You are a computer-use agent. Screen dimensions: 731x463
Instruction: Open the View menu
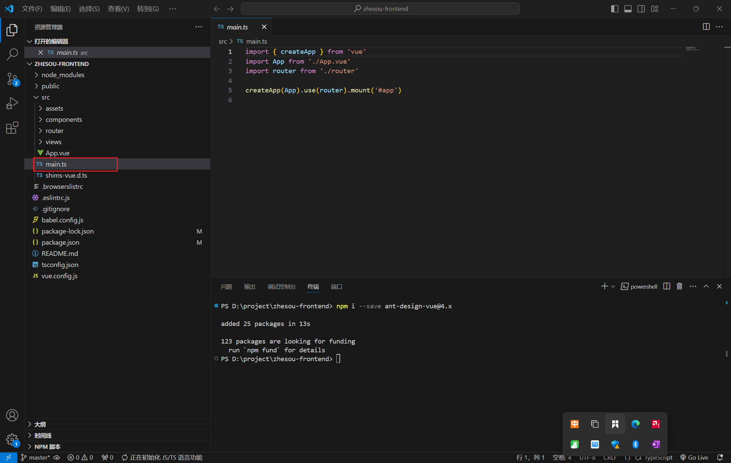[118, 9]
